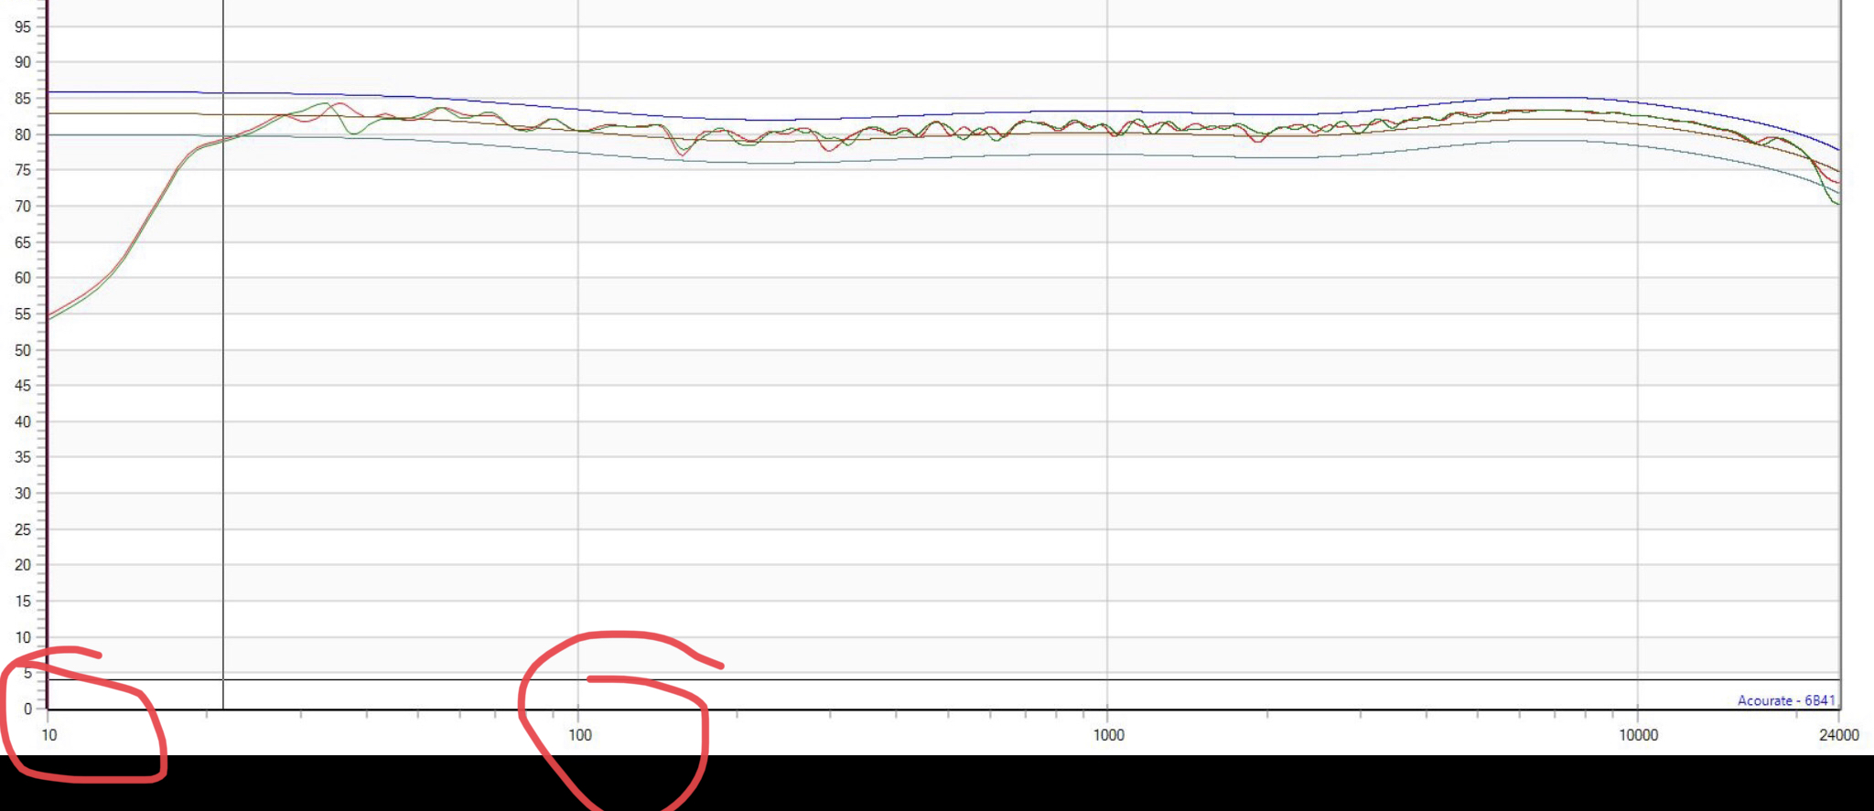Click the 20 dB level axis label
The height and width of the screenshot is (811, 1874).
(23, 565)
